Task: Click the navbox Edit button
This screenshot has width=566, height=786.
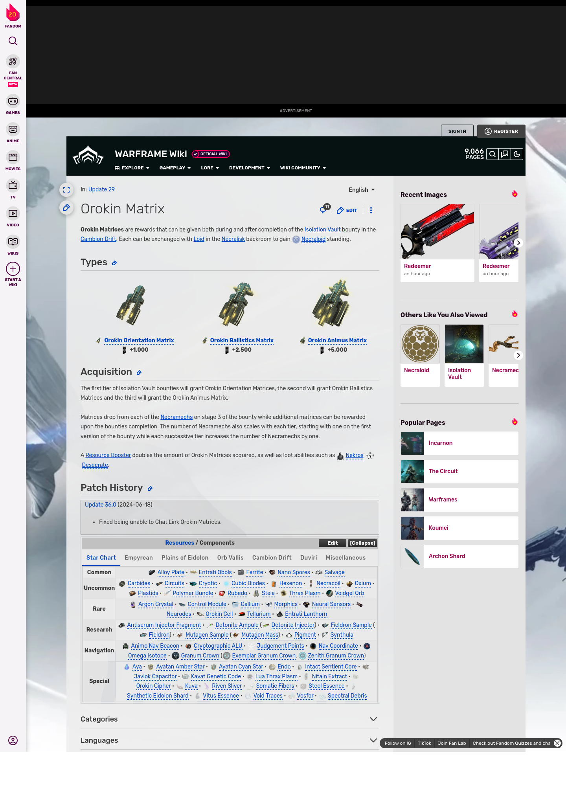Action: (x=333, y=543)
